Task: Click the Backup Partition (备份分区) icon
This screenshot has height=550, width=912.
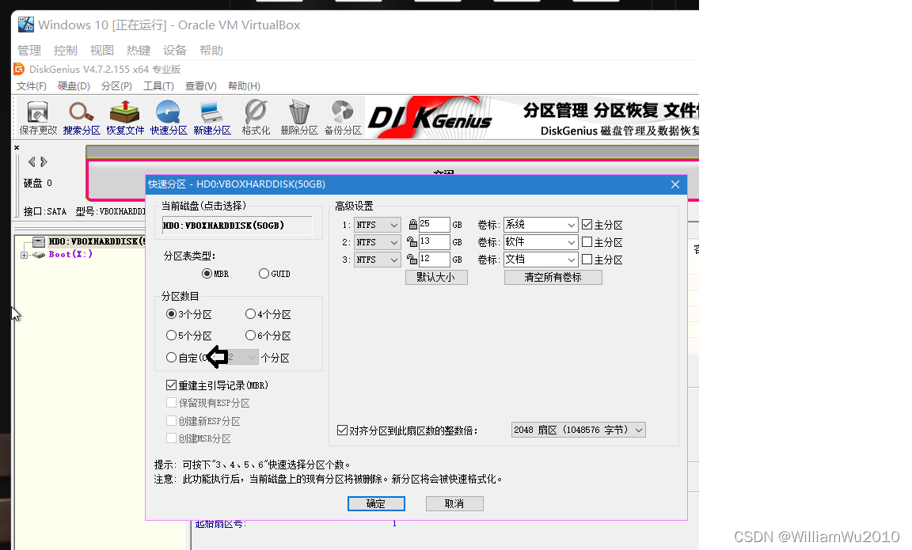Action: click(x=343, y=118)
